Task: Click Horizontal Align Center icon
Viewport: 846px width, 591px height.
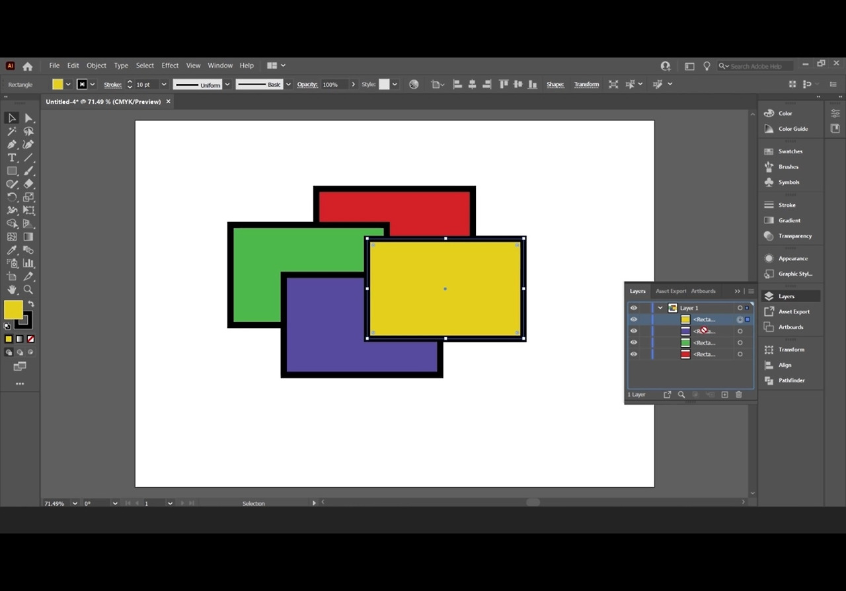Action: pyautogui.click(x=472, y=85)
